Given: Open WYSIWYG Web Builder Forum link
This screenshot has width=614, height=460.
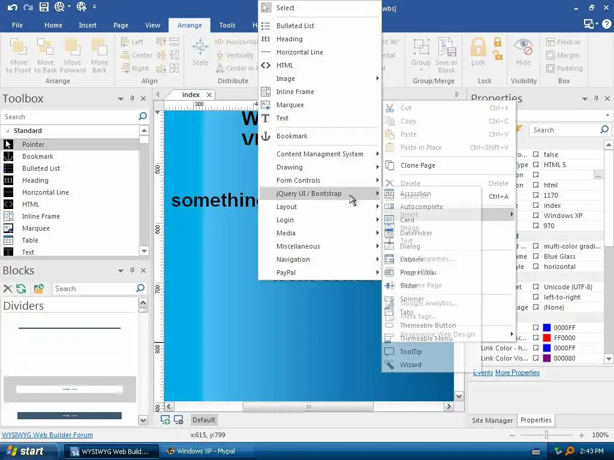Looking at the screenshot, I should [47, 435].
